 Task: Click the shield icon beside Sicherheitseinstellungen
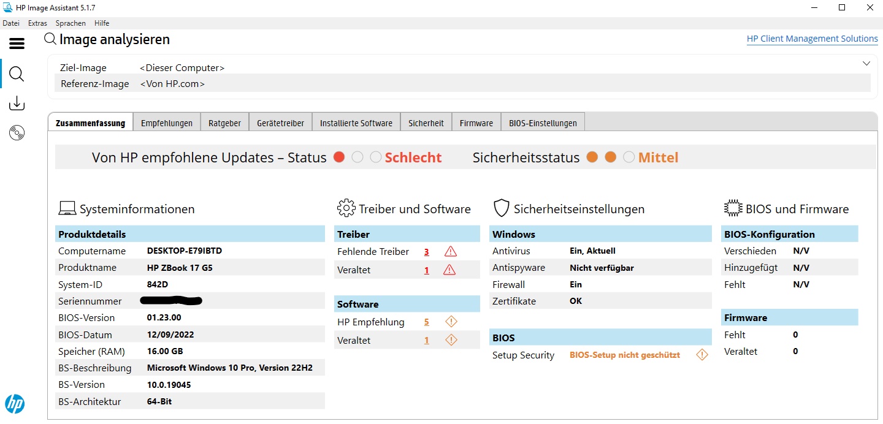click(502, 208)
